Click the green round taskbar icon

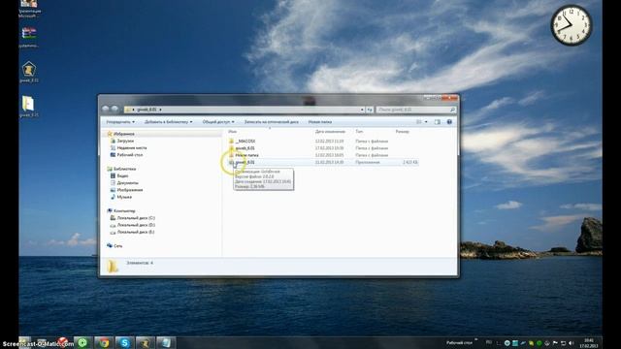point(82,342)
